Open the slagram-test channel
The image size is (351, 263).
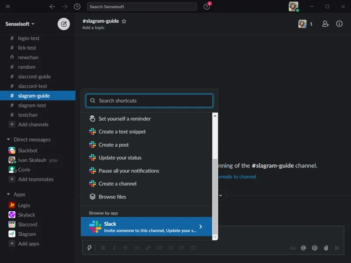[x=38, y=105]
